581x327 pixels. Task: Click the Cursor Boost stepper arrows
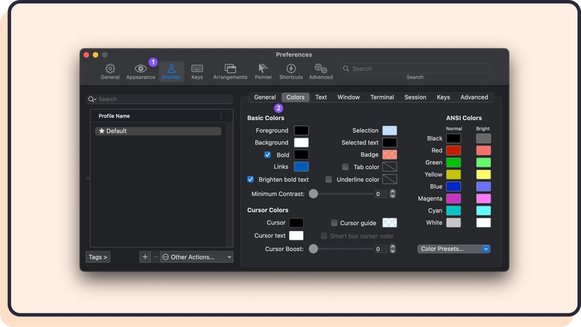[x=392, y=249]
